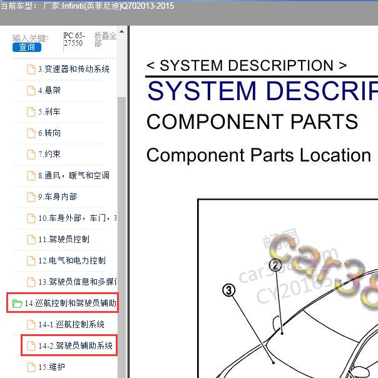Image resolution: width=378 pixels, height=378 pixels.
Task: Click callout number 2 in diagram
Action: click(275, 265)
